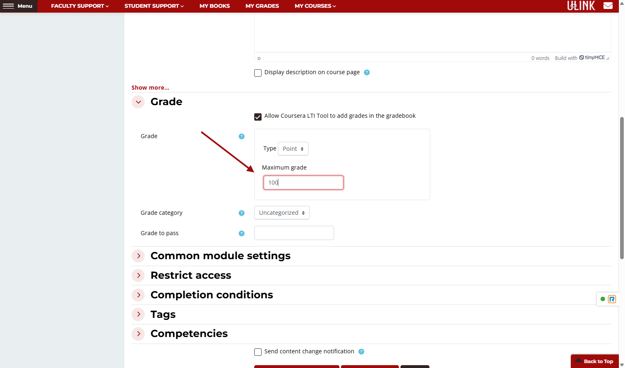Open the mail envelope icon
Image resolution: width=625 pixels, height=368 pixels.
(x=608, y=6)
